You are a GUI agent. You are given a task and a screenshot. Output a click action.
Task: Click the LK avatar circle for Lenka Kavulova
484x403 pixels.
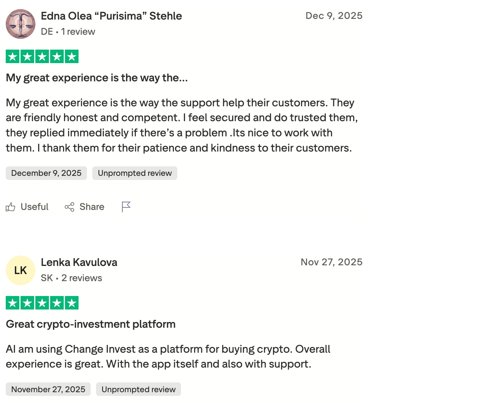tap(21, 270)
